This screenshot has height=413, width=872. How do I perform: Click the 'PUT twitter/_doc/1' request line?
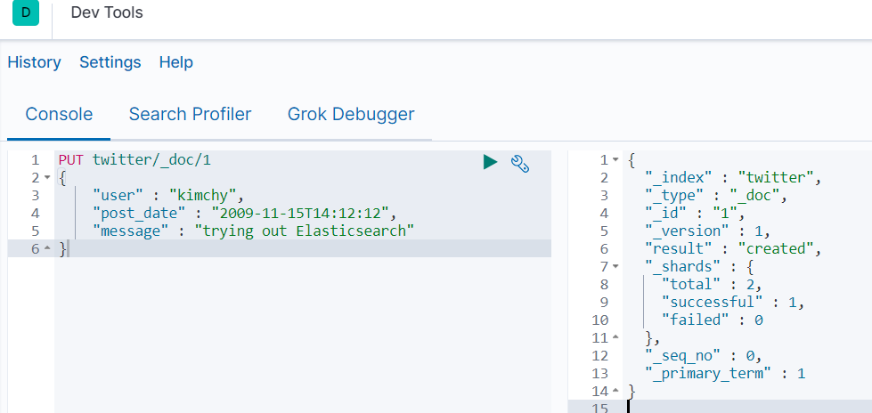[x=134, y=160]
